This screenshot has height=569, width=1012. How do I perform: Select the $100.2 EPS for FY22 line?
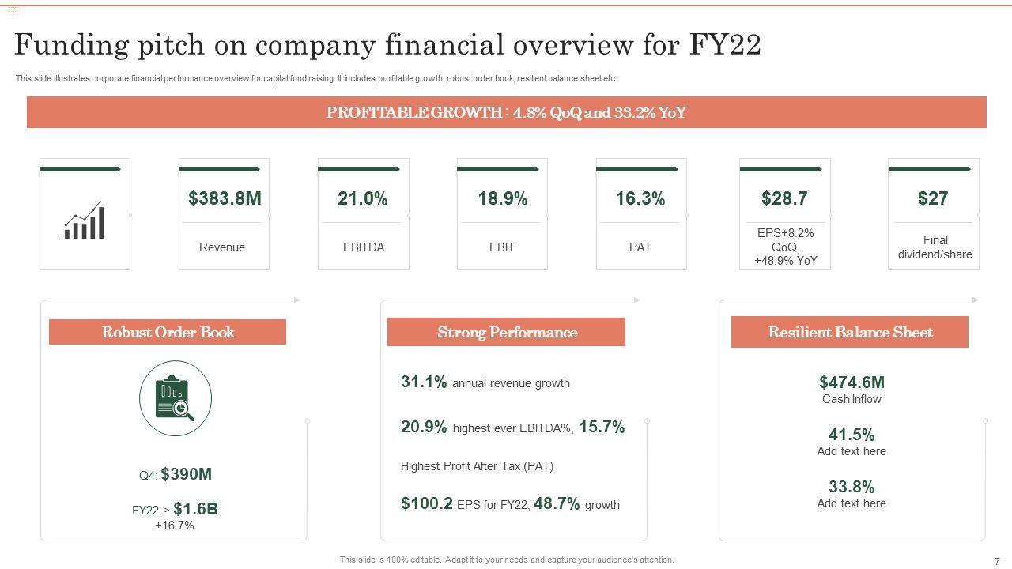pos(510,503)
